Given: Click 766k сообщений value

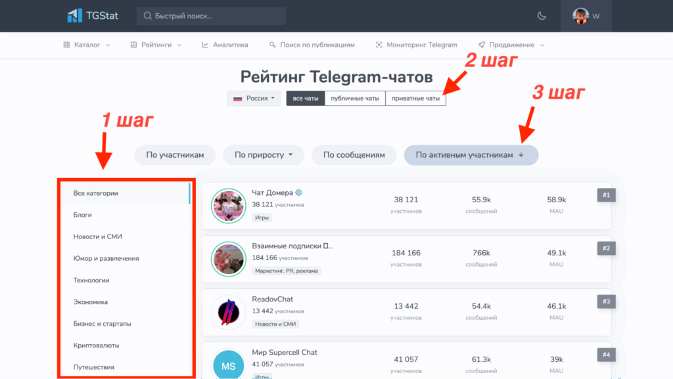Looking at the screenshot, I should click(481, 253).
